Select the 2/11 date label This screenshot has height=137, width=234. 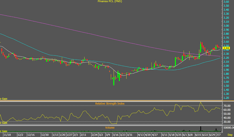coord(83,135)
